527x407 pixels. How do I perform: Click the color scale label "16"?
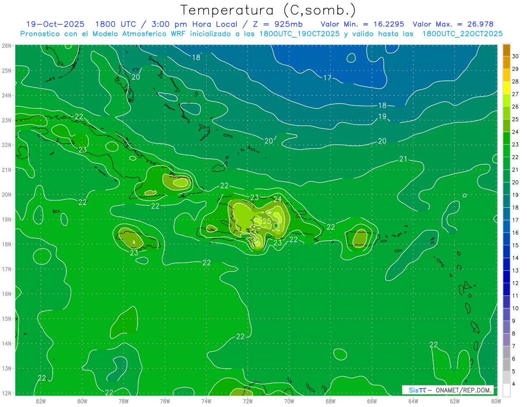click(x=516, y=233)
